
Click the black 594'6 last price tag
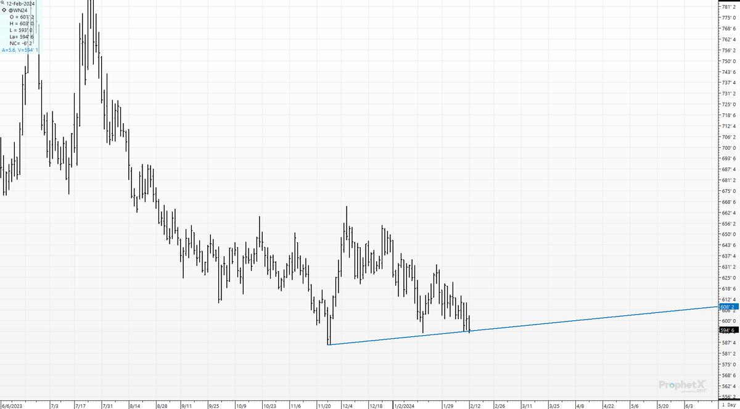[729, 330]
